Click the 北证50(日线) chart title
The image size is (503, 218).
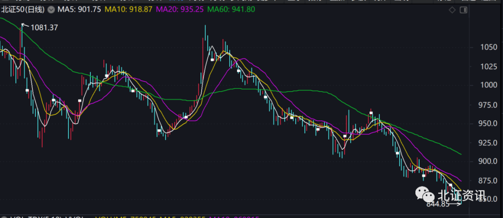coord(24,9)
